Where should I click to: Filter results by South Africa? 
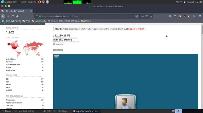(10, 70)
